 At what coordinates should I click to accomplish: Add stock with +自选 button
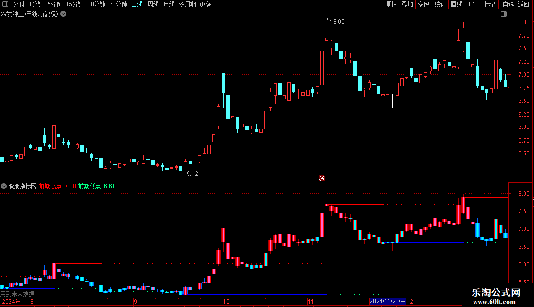tap(507, 4)
